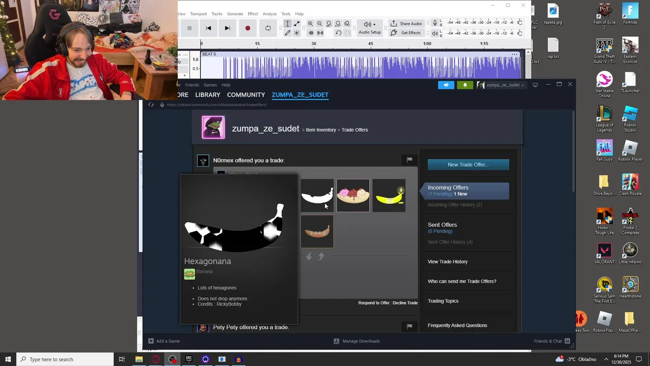Screen dimensions: 650x366
Task: Open the View Trade History link
Action: pos(447,262)
